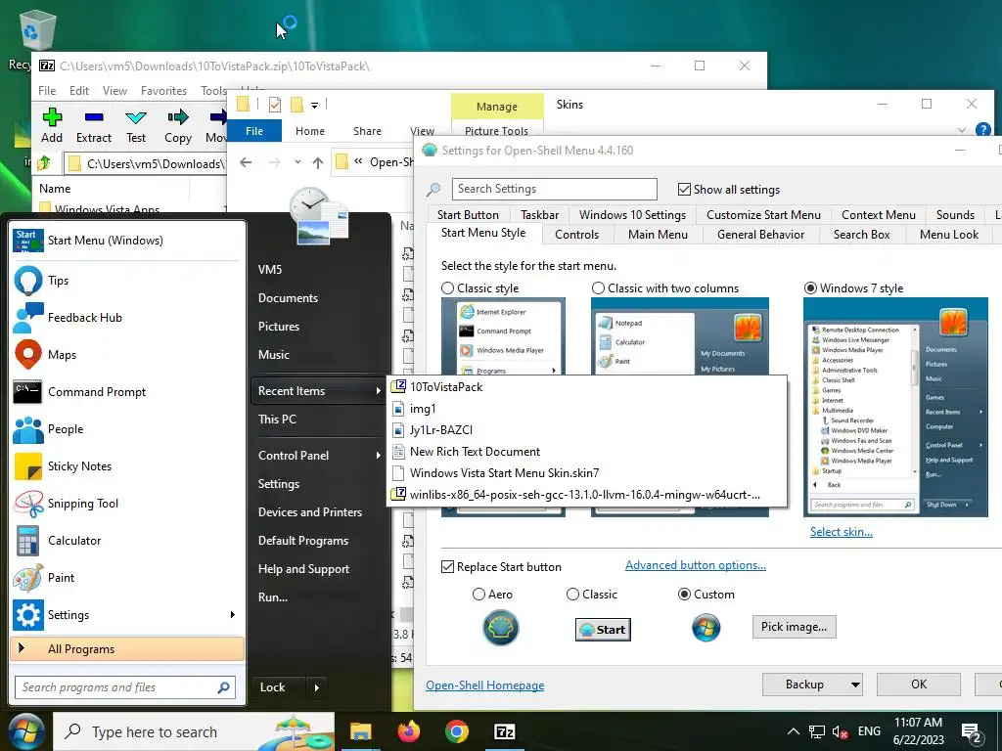Open Sticky Notes
This screenshot has height=751, width=1002.
[126, 466]
